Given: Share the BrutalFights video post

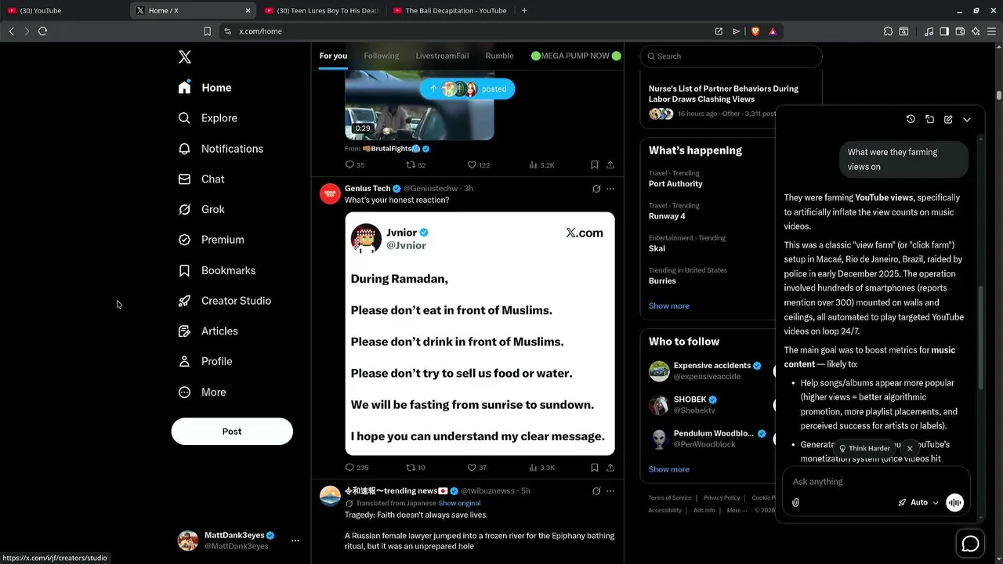Looking at the screenshot, I should pos(610,165).
